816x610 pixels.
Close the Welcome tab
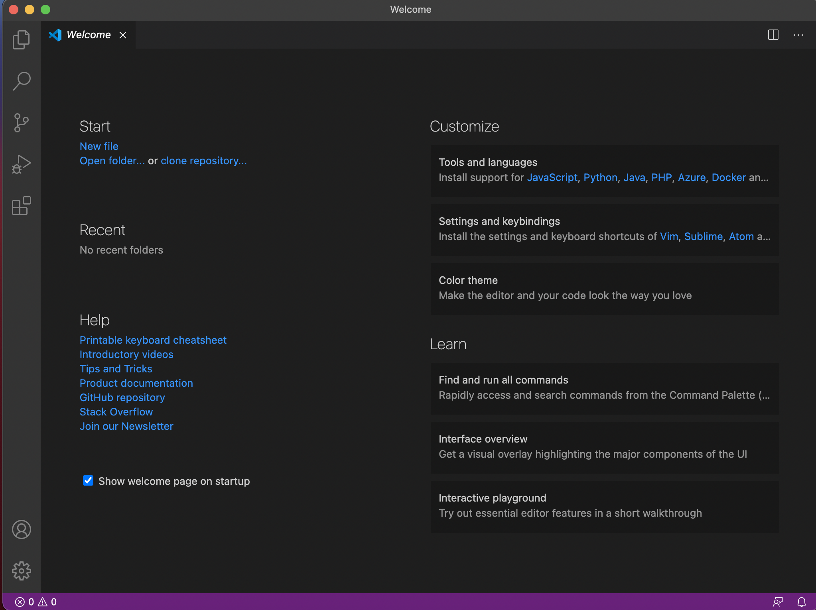[x=123, y=35]
